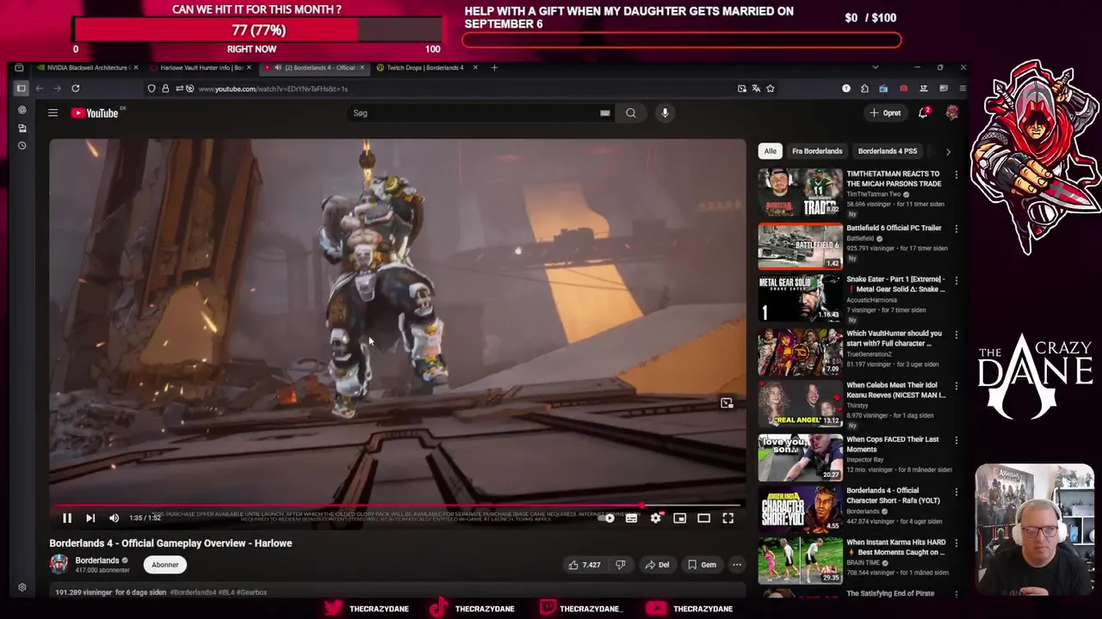The image size is (1102, 619).
Task: Open the Borderlands channel avatar
Action: 59,564
